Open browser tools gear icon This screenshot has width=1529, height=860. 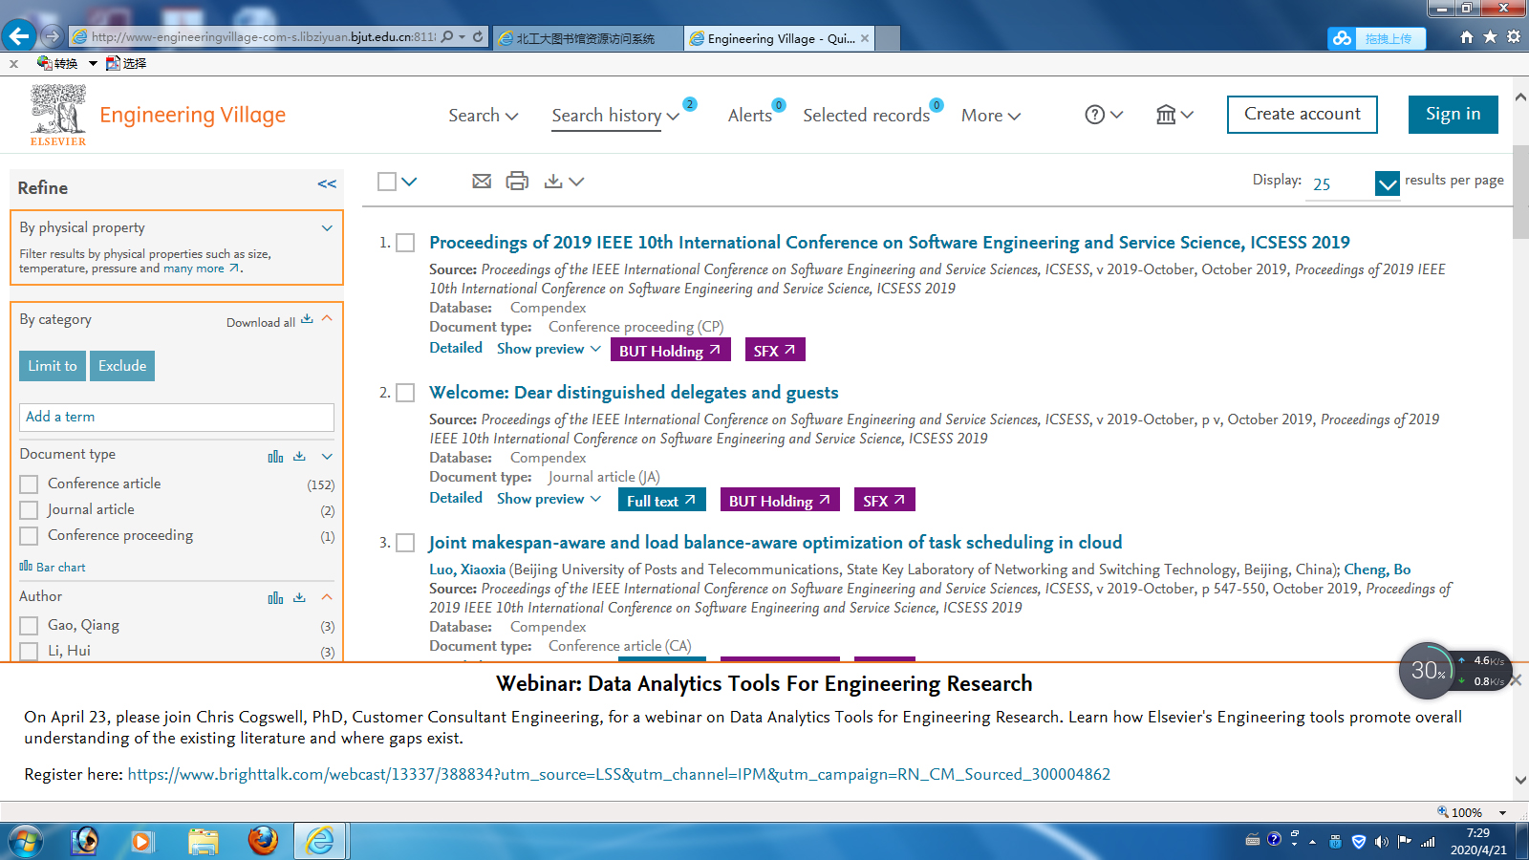(1514, 37)
